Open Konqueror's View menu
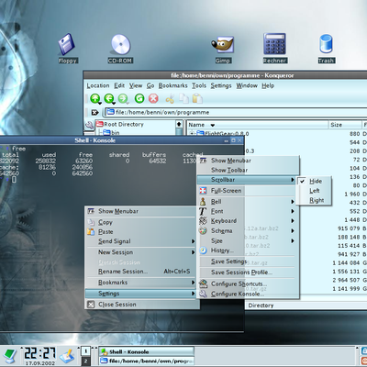367x367 pixels. pyautogui.click(x=136, y=85)
